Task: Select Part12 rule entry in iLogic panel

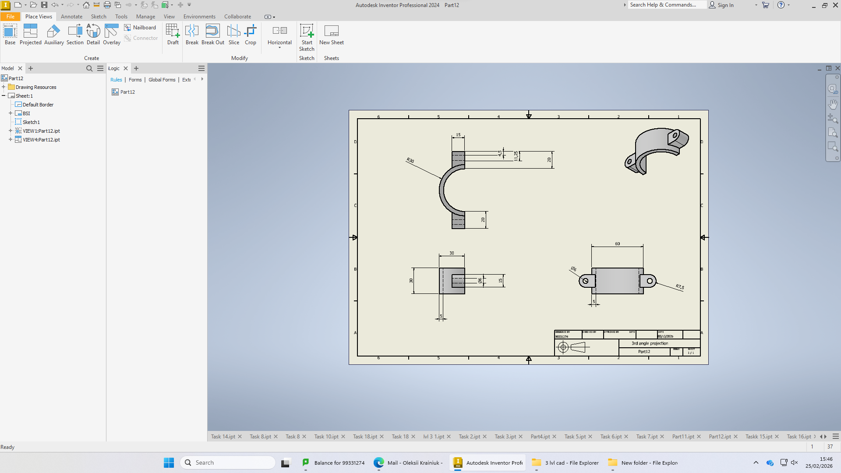Action: click(124, 92)
